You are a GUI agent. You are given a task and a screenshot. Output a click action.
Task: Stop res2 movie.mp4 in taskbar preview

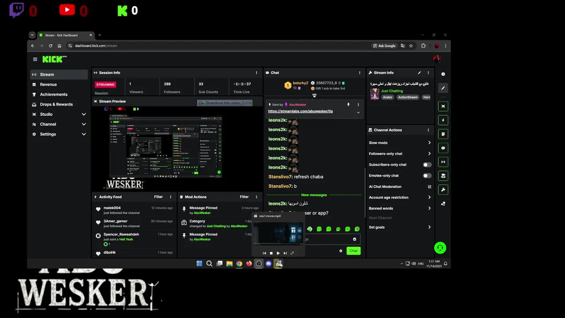point(271,253)
